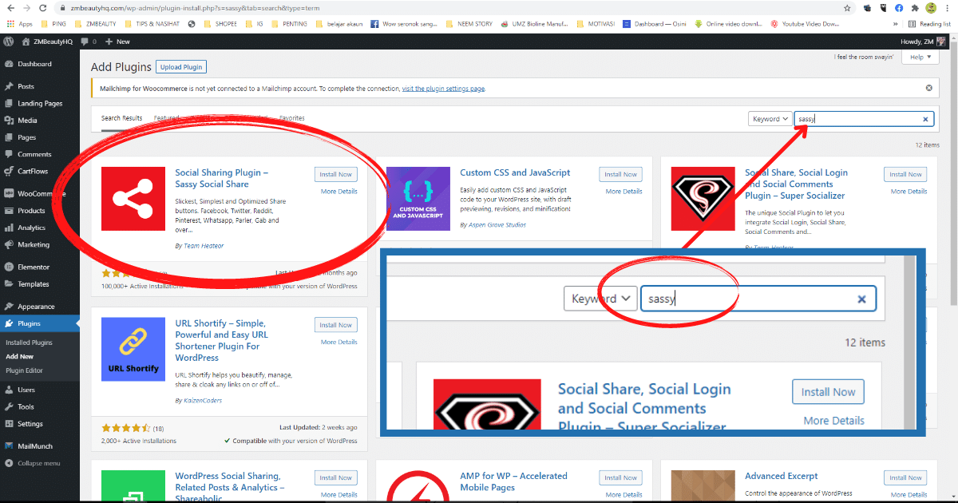The height and width of the screenshot is (503, 958).
Task: Click the Facebook extension icon in browser toolbar
Action: 898,8
